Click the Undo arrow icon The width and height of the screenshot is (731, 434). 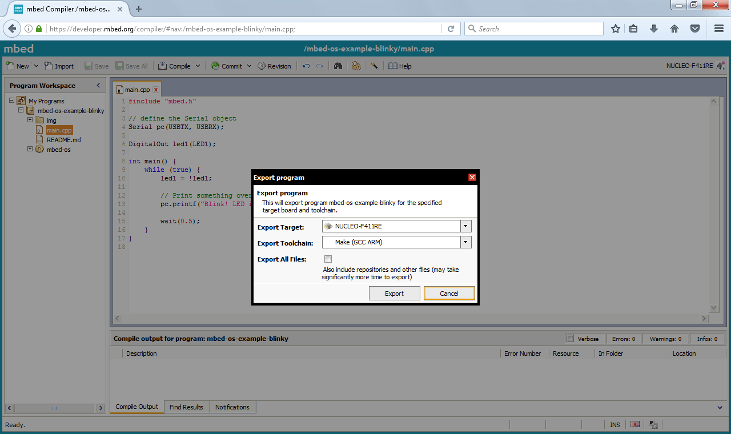tap(306, 66)
